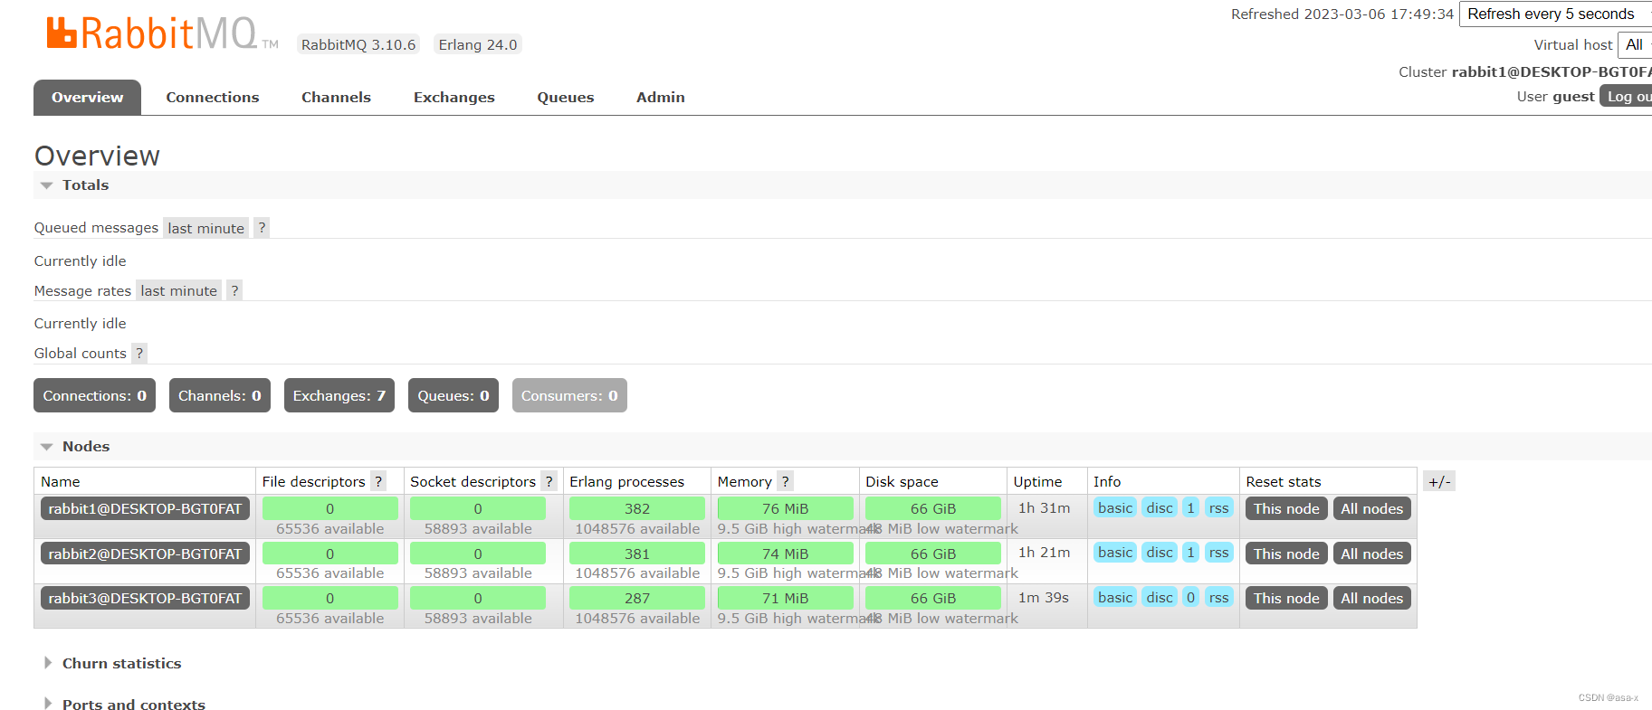Viewport: 1652px width, 710px height.
Task: Switch to the Exchanges tab
Action: tap(454, 97)
